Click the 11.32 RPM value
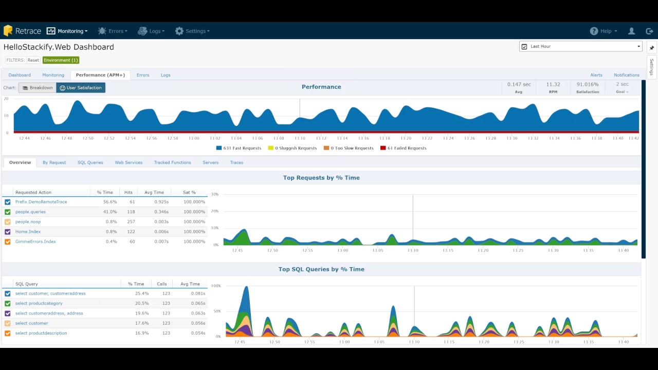The image size is (658, 370). click(x=553, y=84)
